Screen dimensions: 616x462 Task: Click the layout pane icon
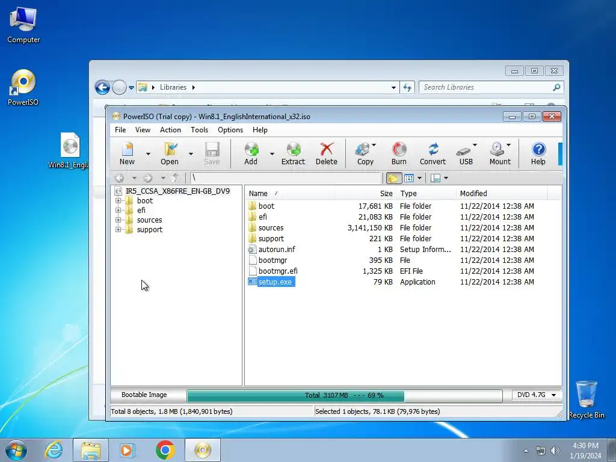click(436, 178)
